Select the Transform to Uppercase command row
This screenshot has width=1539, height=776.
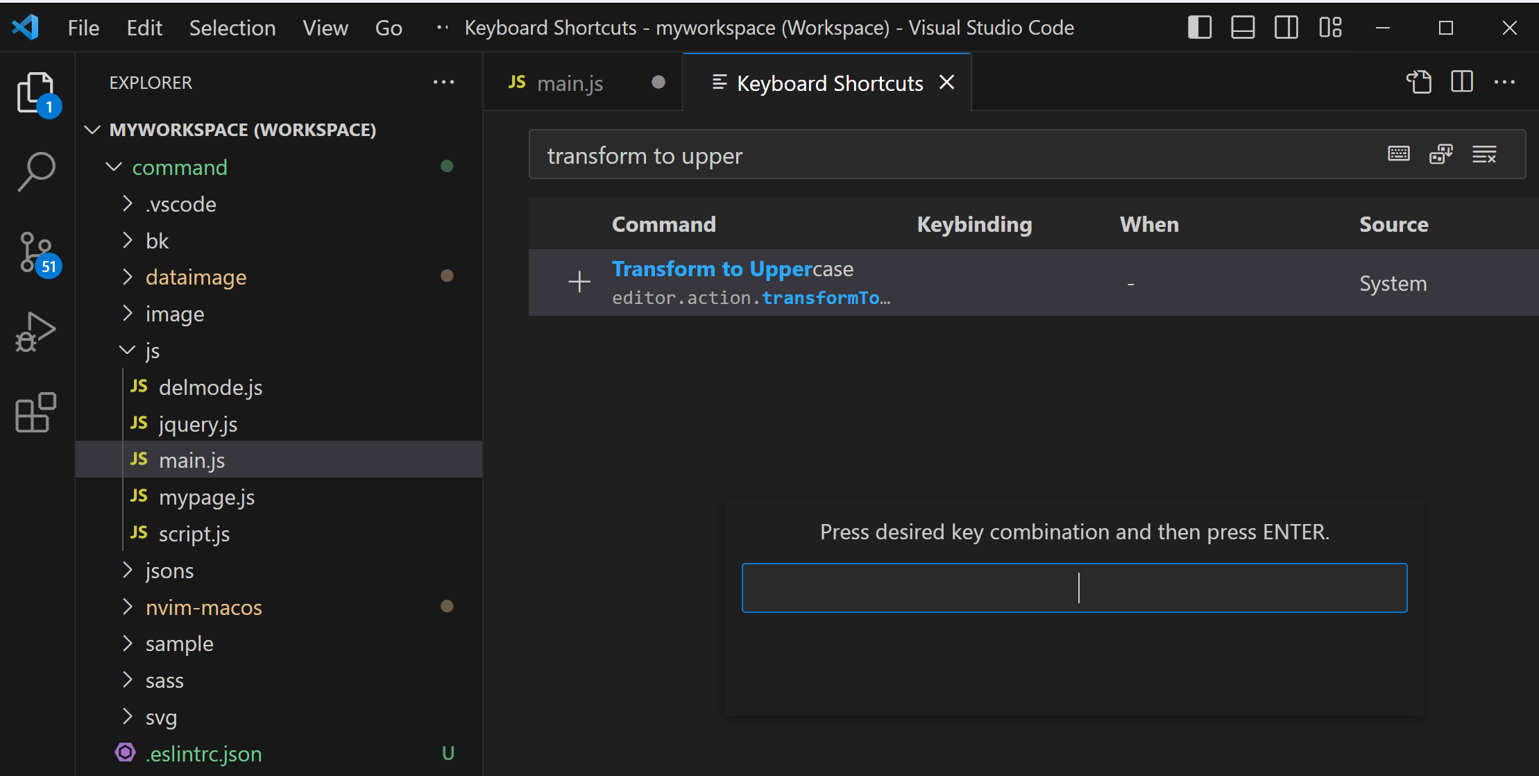(x=1033, y=282)
